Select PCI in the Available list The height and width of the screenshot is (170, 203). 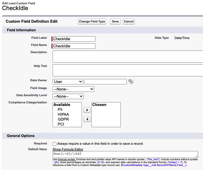61,124
